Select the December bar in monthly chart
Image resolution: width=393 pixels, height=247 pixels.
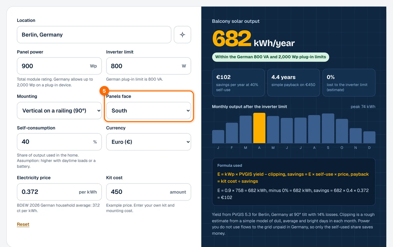tap(369, 137)
